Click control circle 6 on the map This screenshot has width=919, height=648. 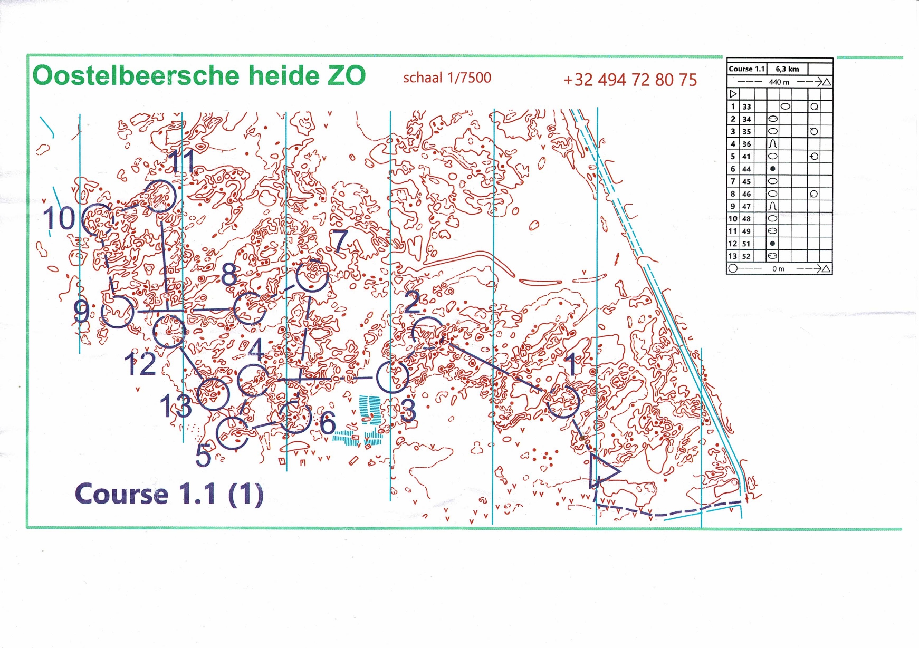point(295,417)
